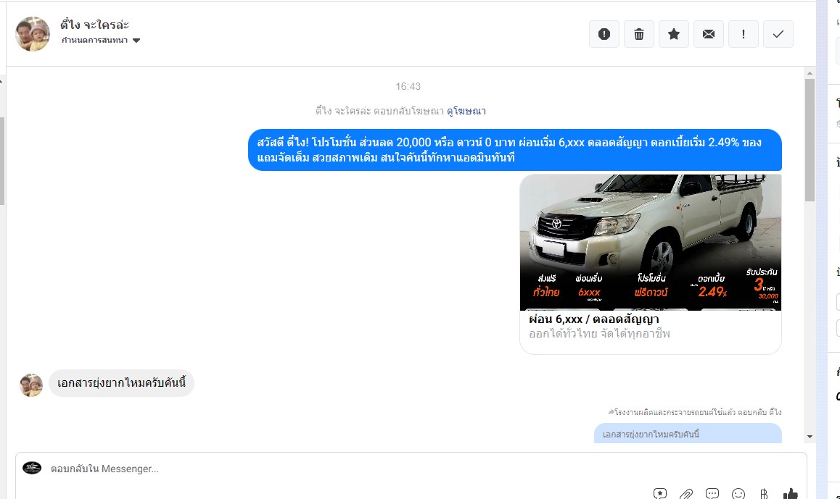Attach a file using the paperclip icon
Image resolution: width=840 pixels, height=499 pixels.
686,494
